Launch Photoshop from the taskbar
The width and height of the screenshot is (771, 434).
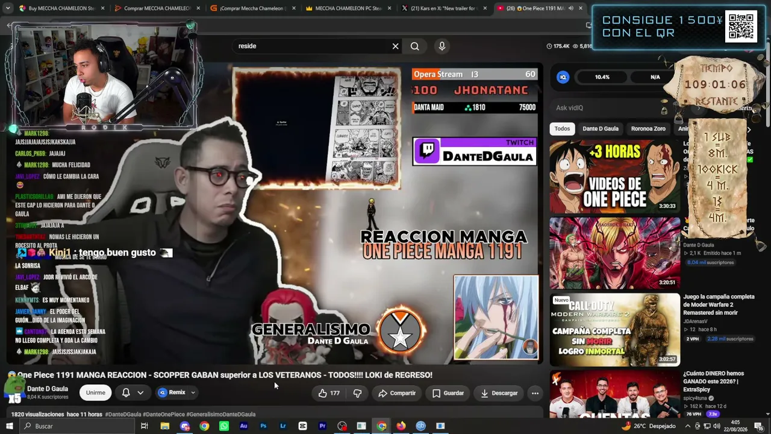(x=263, y=426)
